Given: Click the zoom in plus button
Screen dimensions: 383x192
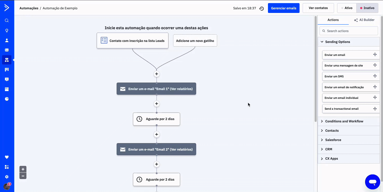Looking at the screenshot, I should [x=23, y=169].
